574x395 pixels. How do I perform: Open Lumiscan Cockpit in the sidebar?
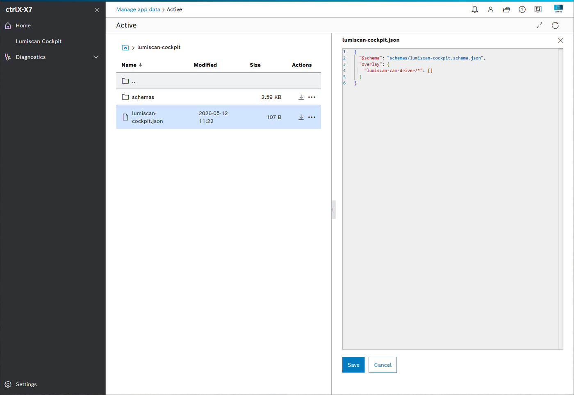click(39, 41)
